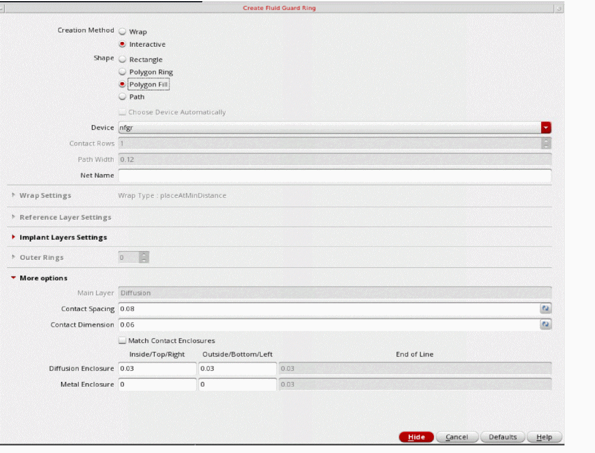Screen dimensions: 595x453
Task: Click Diffusion Enclosure End of Line field
Action: 415,368
